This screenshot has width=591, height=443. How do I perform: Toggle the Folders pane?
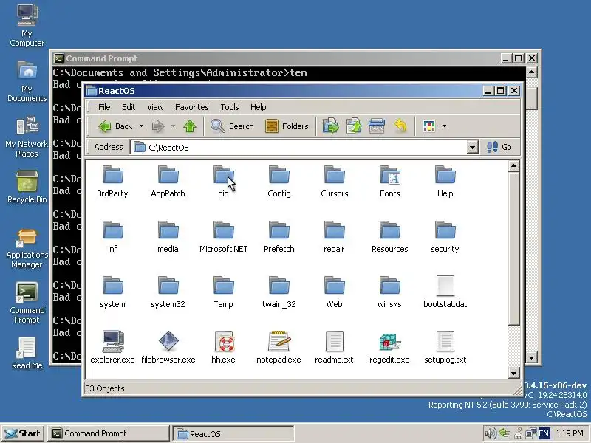(x=287, y=126)
